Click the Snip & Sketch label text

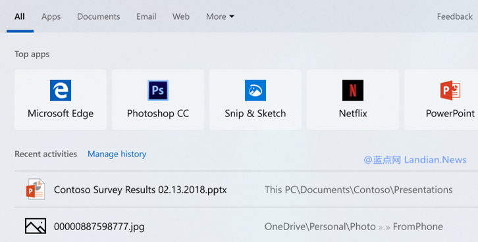255,114
